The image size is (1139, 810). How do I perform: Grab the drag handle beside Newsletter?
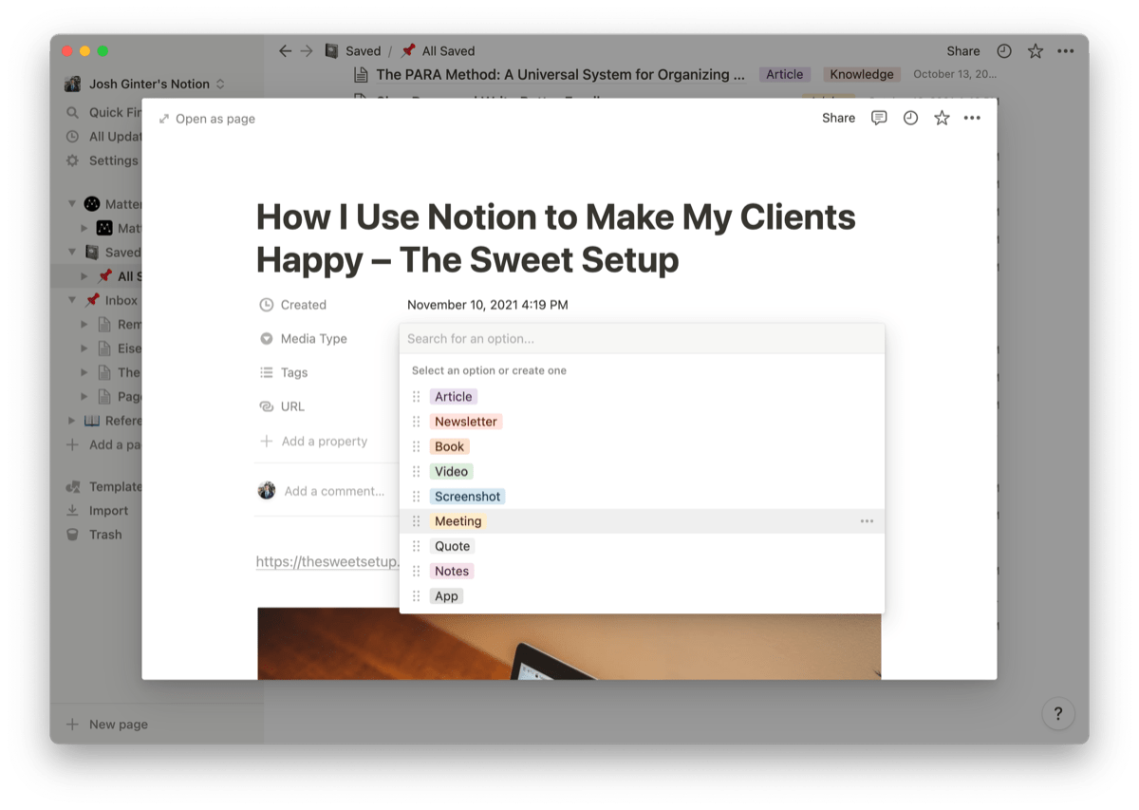tap(416, 422)
